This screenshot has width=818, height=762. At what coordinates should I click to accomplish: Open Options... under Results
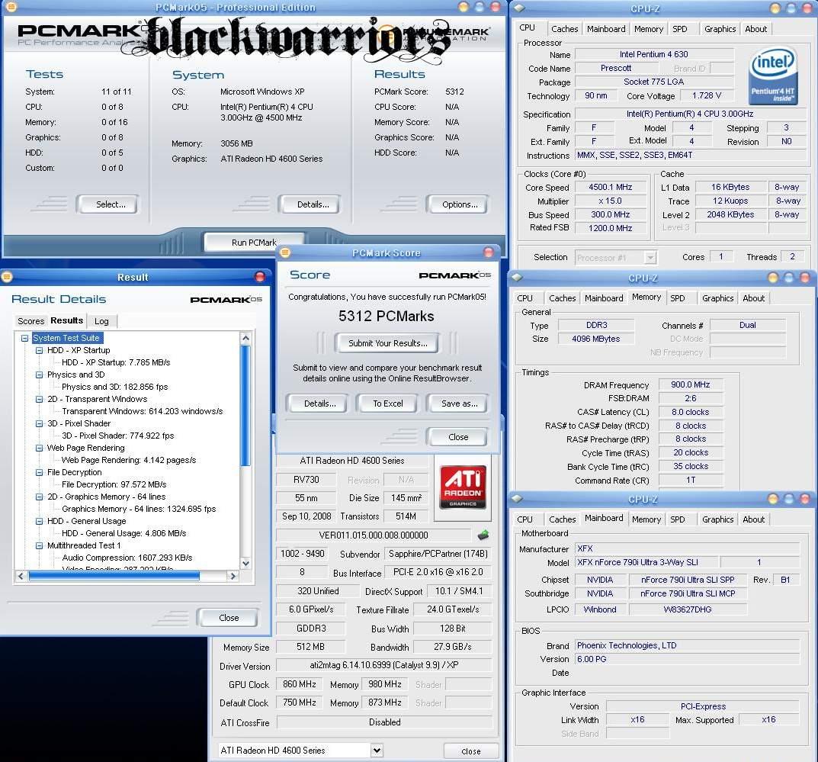tap(457, 204)
